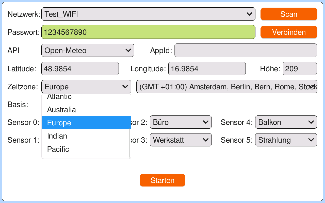Open Sensor 2 Büro dropdown
The height and width of the screenshot is (203, 325).
pos(181,122)
